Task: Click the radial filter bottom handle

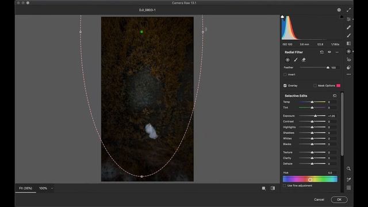Action: pos(141,177)
